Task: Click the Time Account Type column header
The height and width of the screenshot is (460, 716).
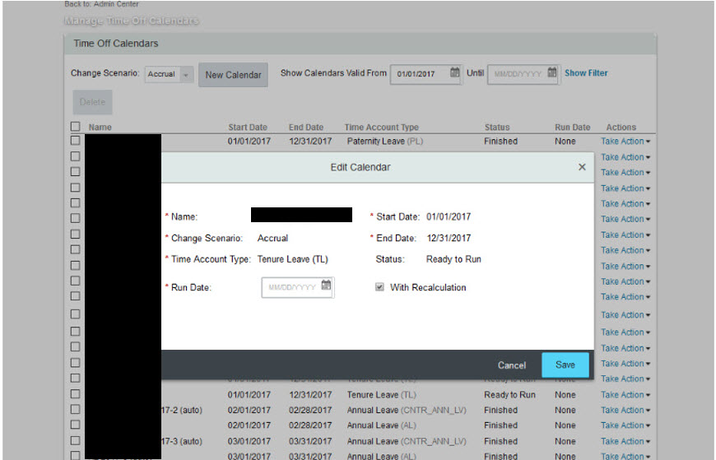Action: (x=381, y=127)
